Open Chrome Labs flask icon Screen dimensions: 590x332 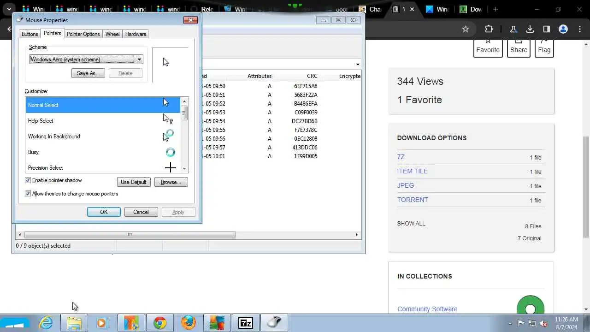tap(513, 29)
